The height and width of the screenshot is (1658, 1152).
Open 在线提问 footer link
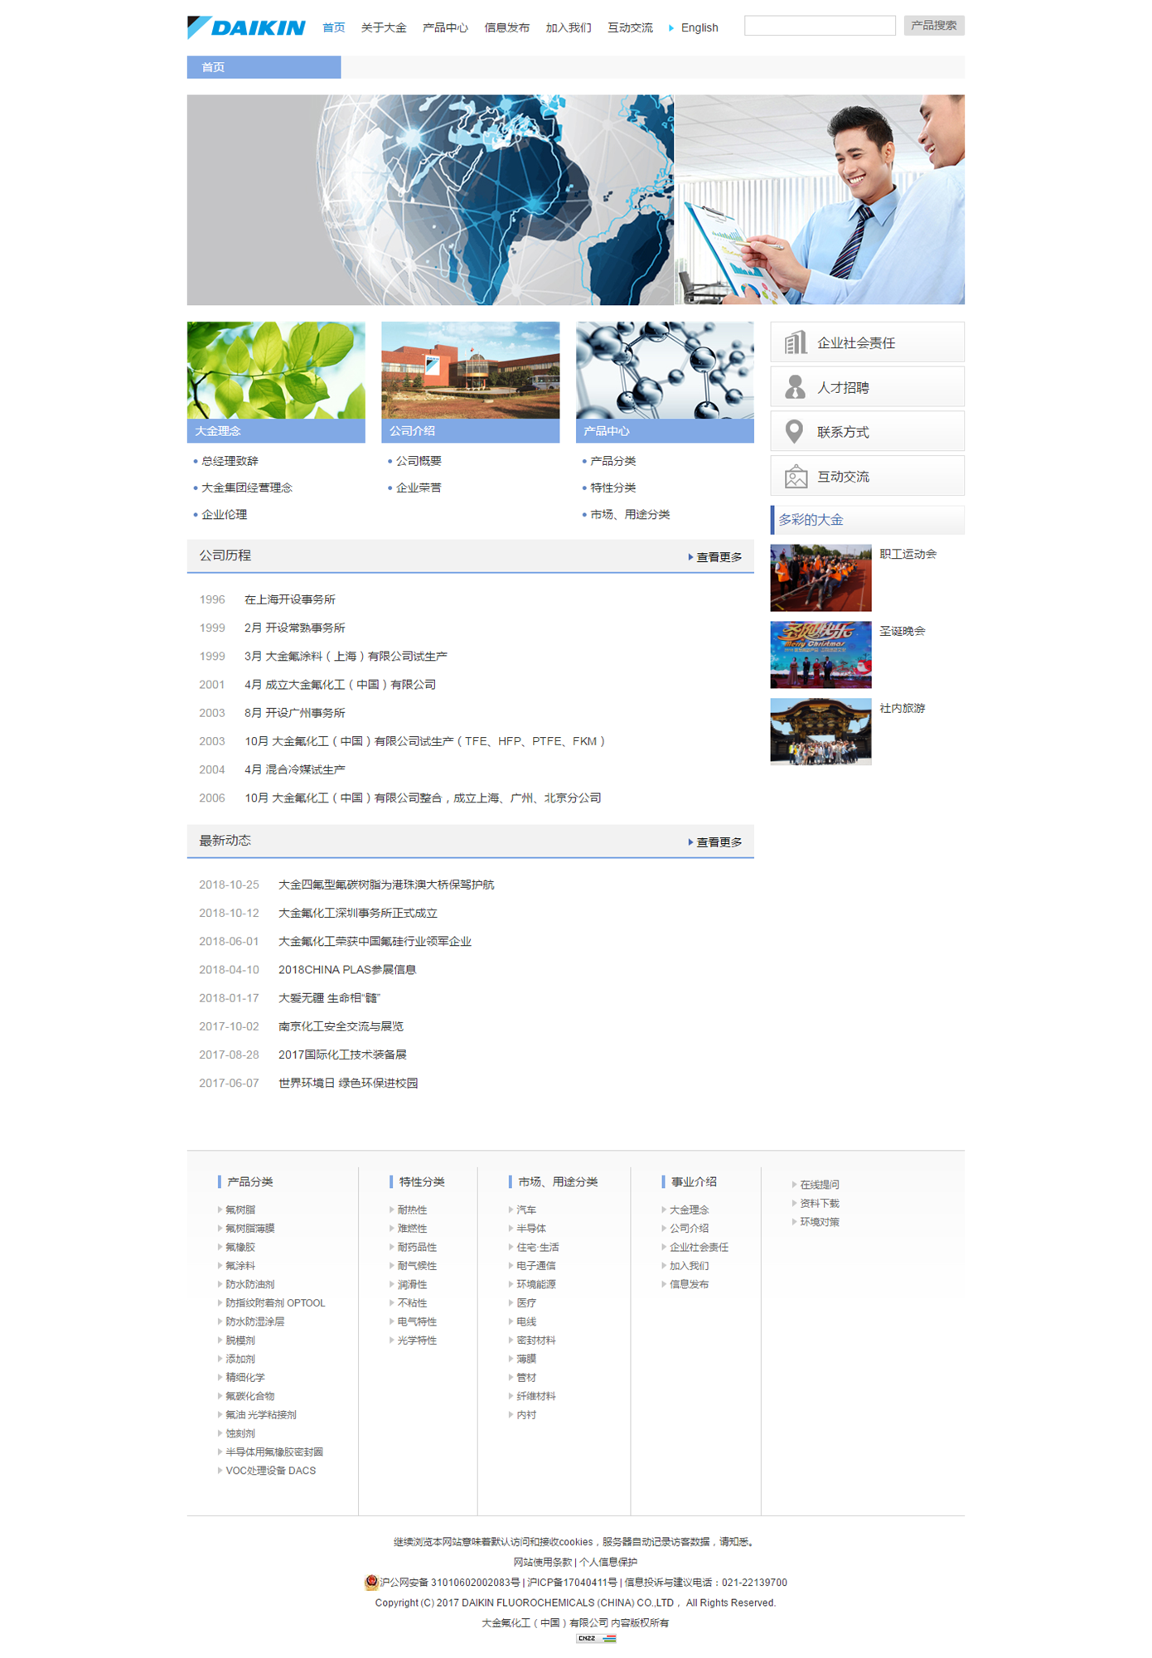[x=820, y=1185]
